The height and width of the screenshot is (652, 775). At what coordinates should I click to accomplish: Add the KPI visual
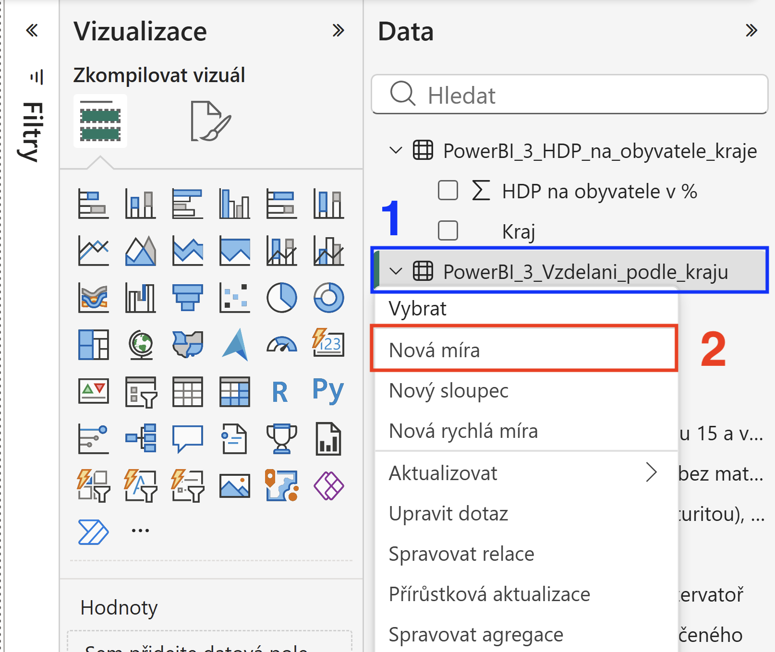pos(93,392)
